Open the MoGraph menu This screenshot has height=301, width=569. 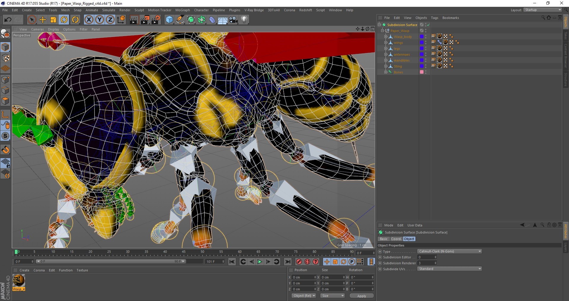tap(183, 10)
